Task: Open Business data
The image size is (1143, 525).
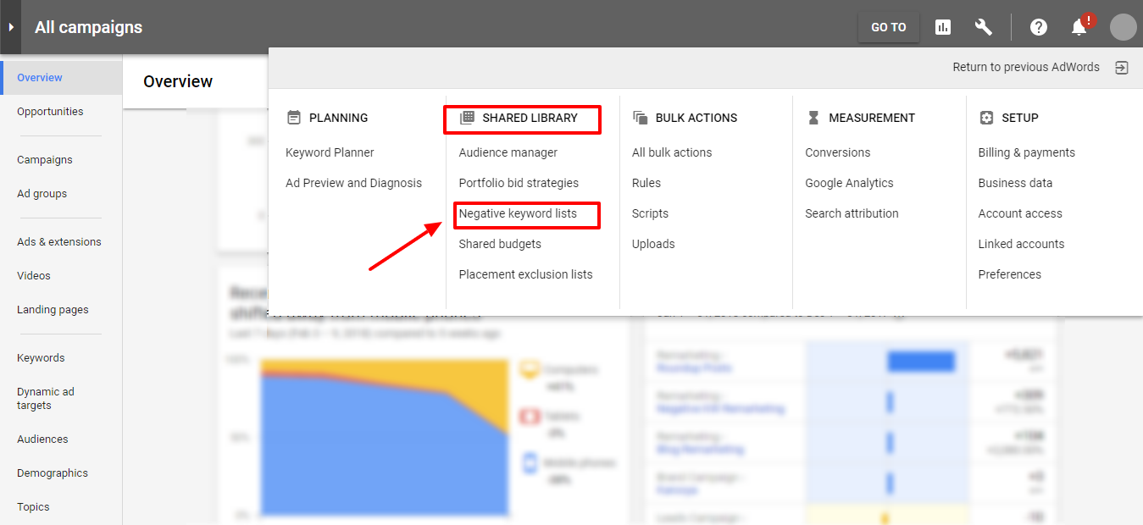Action: click(1015, 183)
